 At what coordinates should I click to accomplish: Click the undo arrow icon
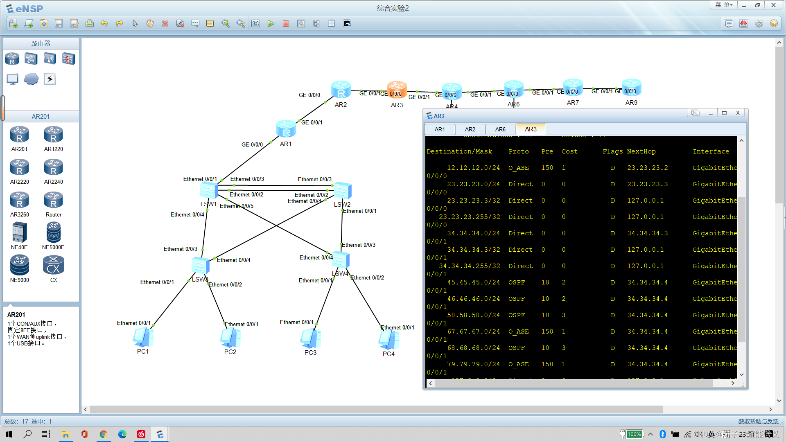pyautogui.click(x=104, y=24)
